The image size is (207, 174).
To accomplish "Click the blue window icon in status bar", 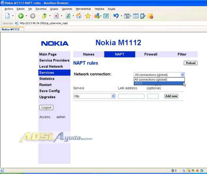I will tap(202, 170).
